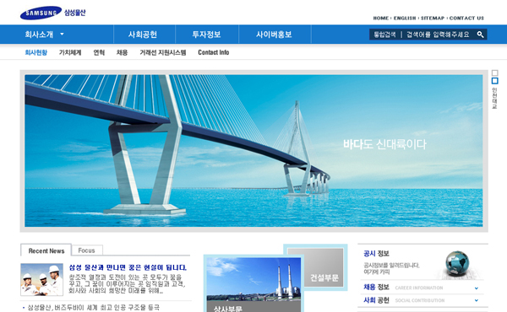Open 거래선 지원시스템 submenu

click(x=163, y=52)
